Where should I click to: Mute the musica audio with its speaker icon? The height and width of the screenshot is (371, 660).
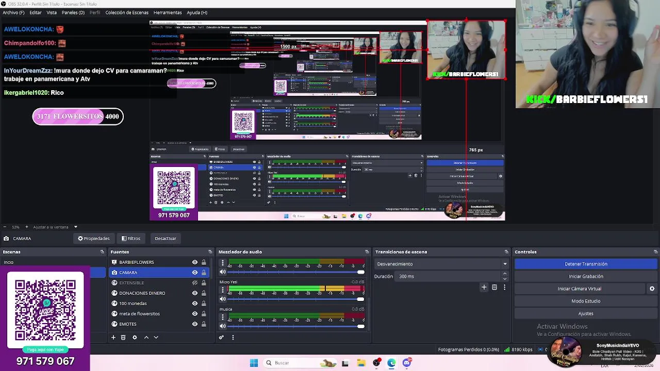(x=223, y=326)
